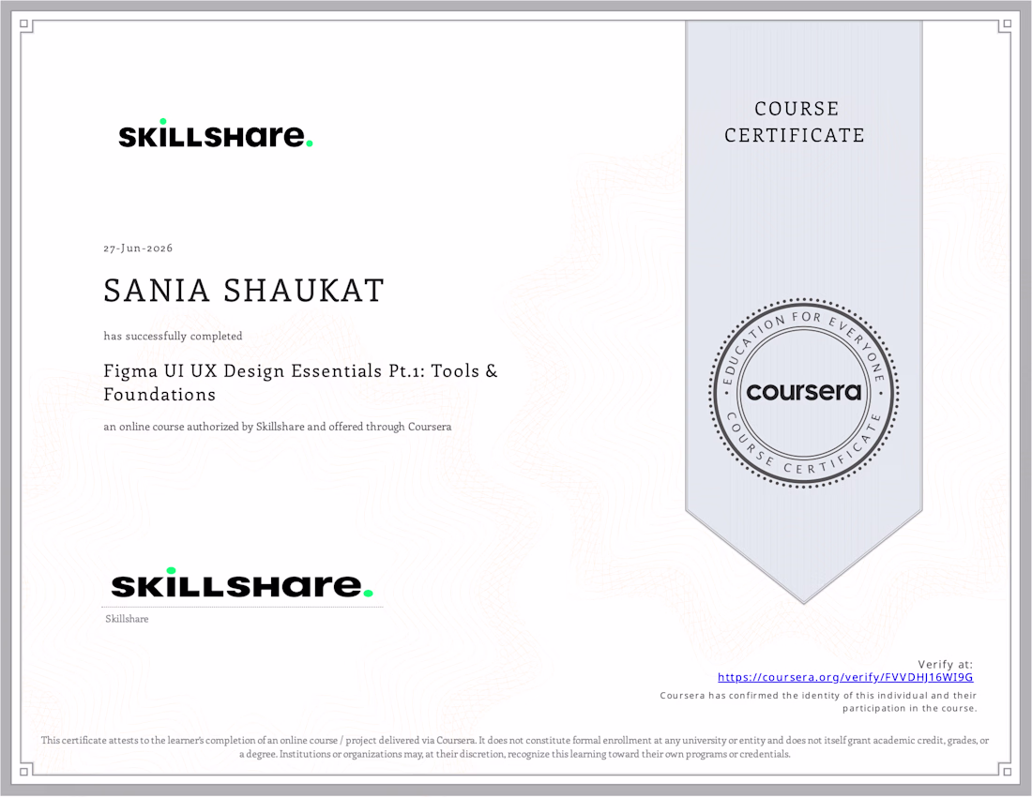Click the 'Verify at:' label
The image size is (1032, 798).
(945, 664)
